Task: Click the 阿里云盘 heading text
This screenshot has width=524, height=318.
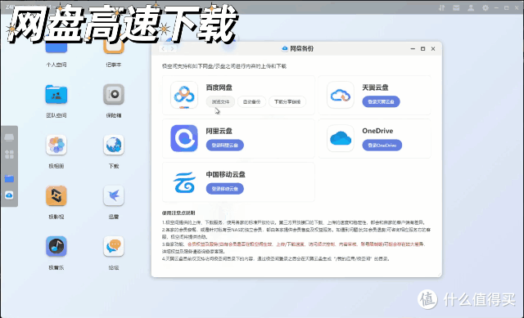Action: click(219, 131)
